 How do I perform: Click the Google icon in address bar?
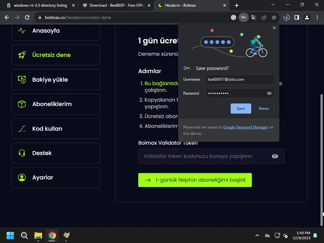tap(234, 18)
